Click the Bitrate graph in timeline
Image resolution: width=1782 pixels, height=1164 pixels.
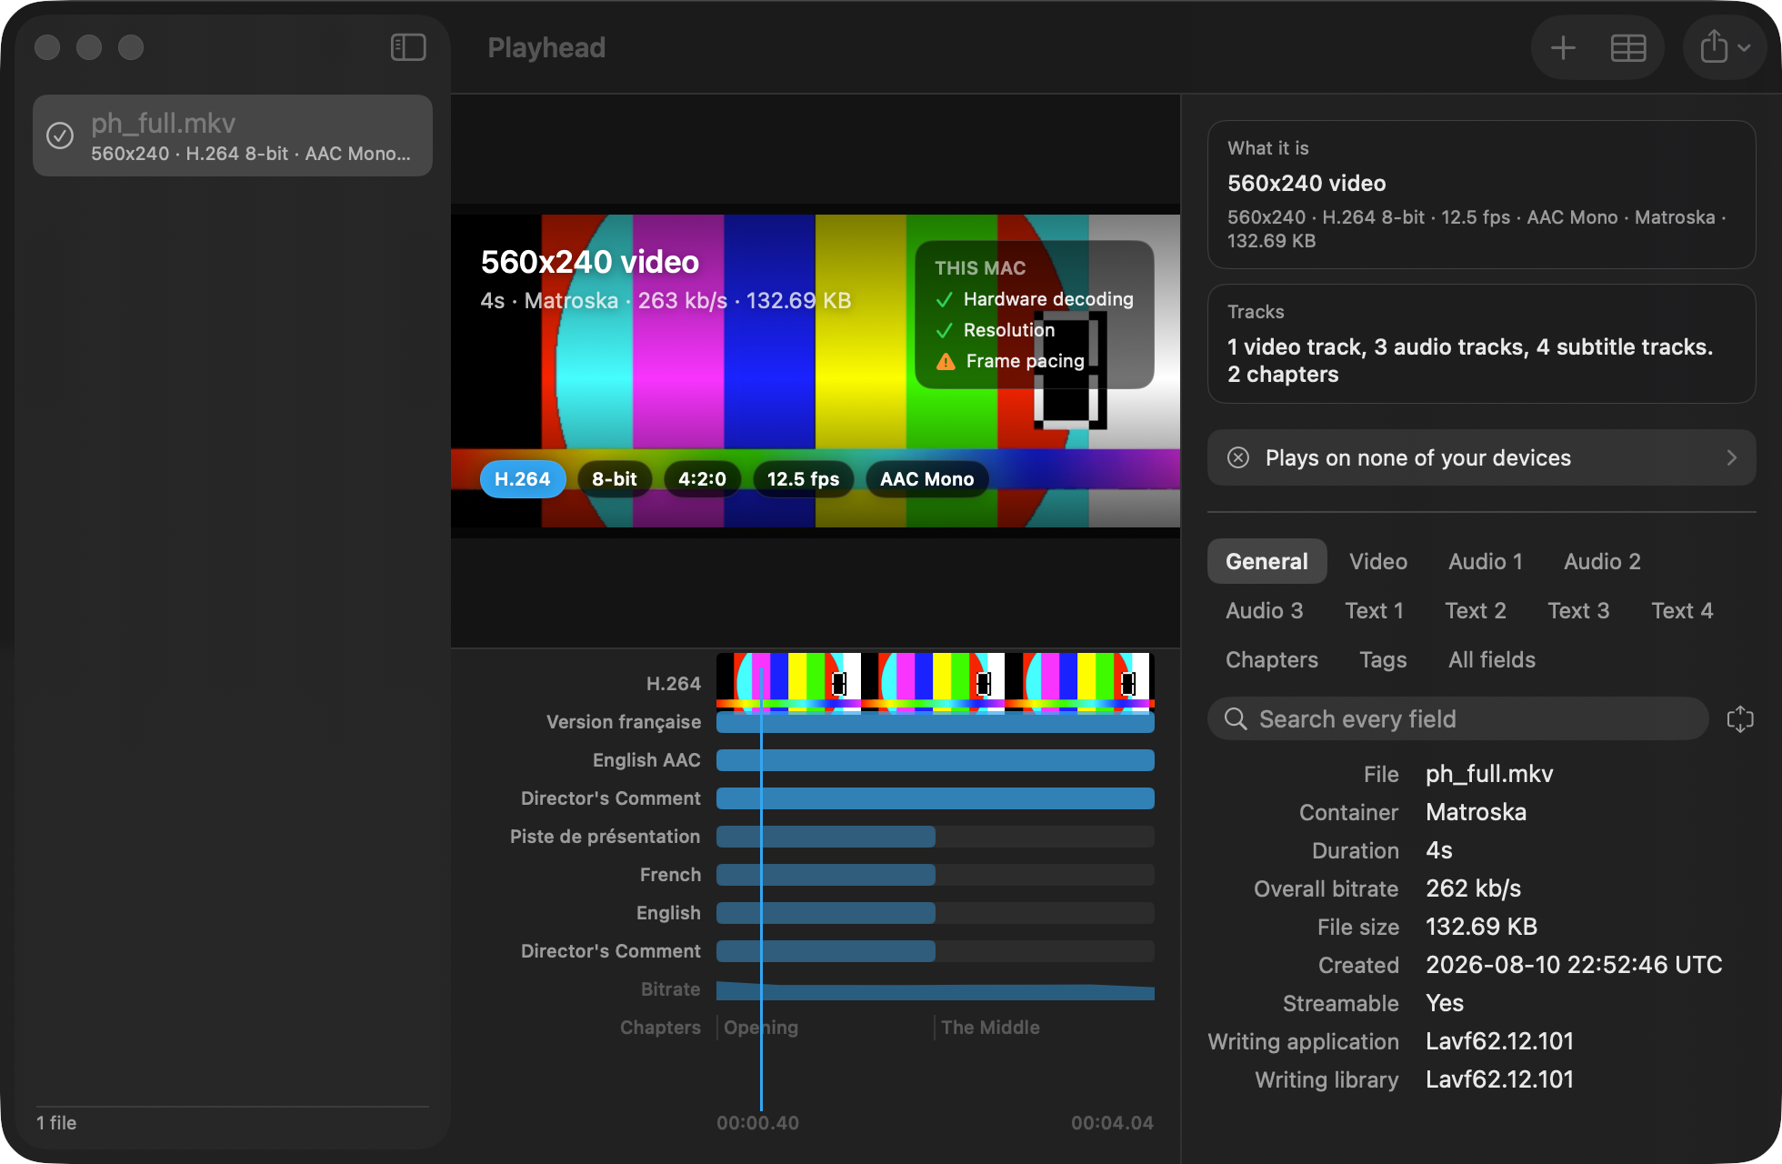click(x=935, y=990)
